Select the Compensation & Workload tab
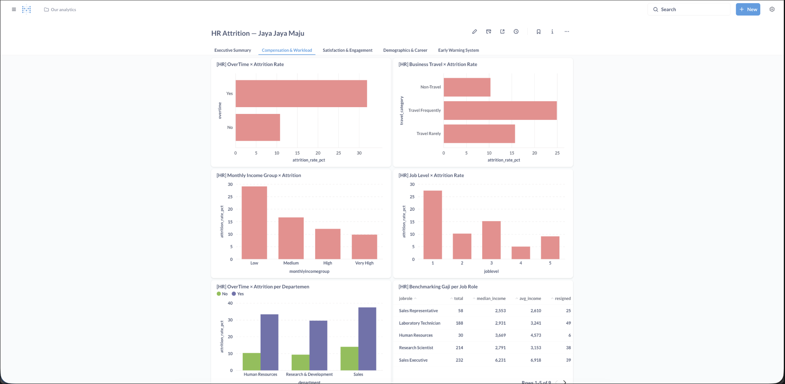 click(287, 50)
